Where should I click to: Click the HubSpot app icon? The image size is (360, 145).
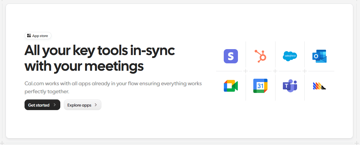point(260,56)
